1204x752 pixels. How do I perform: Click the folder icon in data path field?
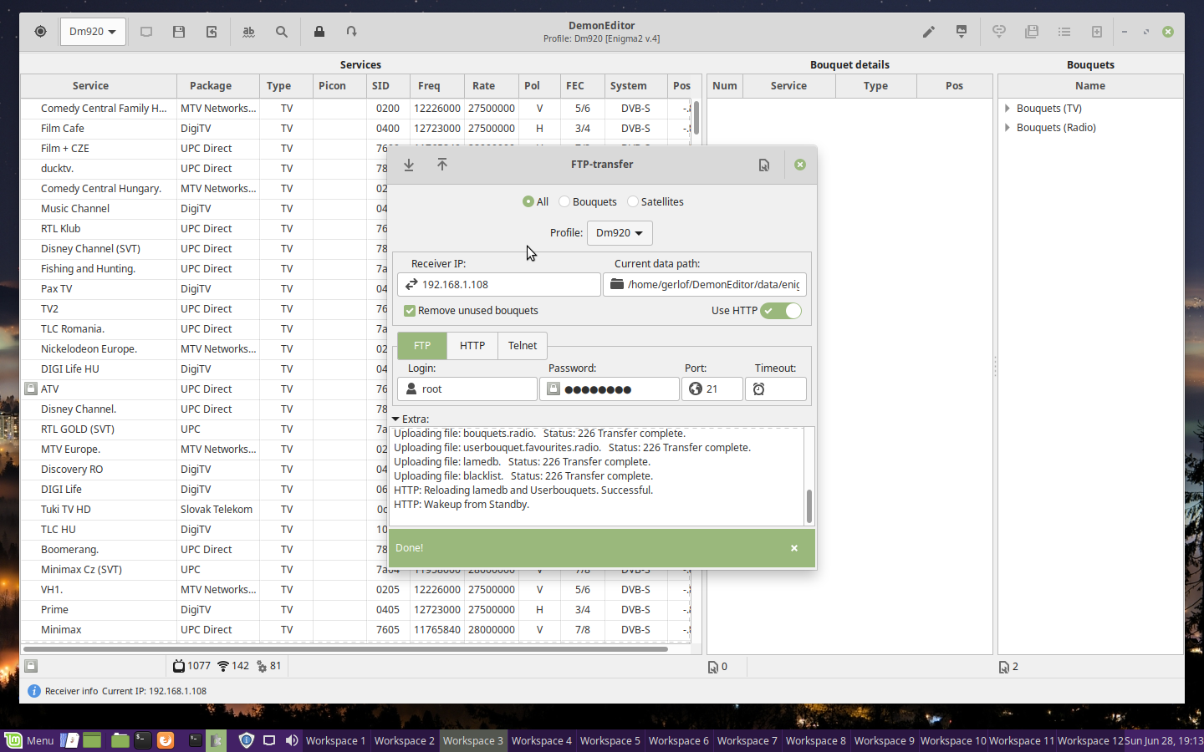pyautogui.click(x=617, y=284)
